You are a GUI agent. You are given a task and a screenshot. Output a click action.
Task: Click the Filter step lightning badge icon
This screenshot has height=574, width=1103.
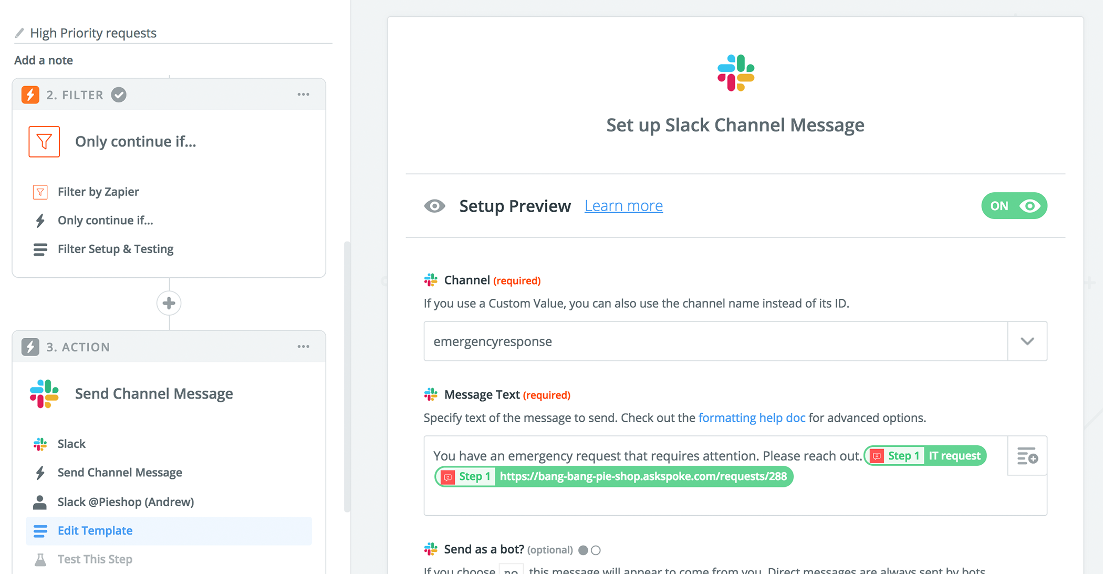tap(30, 95)
